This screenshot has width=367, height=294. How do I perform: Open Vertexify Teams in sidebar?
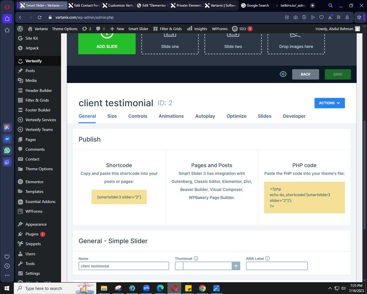pyautogui.click(x=38, y=129)
